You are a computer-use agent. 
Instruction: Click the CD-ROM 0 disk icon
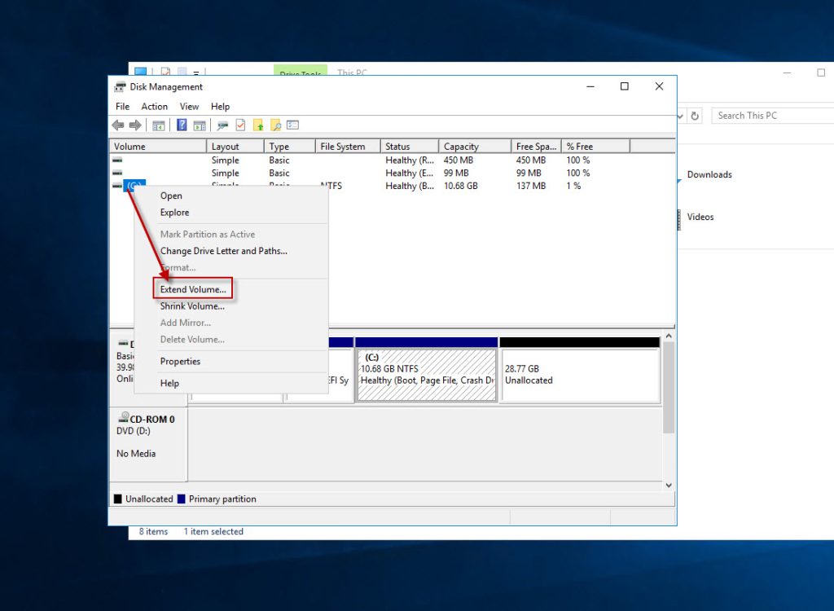click(123, 419)
